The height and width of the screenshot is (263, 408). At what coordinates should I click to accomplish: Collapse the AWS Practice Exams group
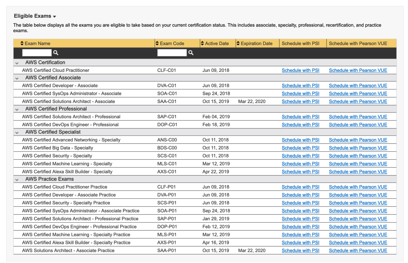[17, 180]
